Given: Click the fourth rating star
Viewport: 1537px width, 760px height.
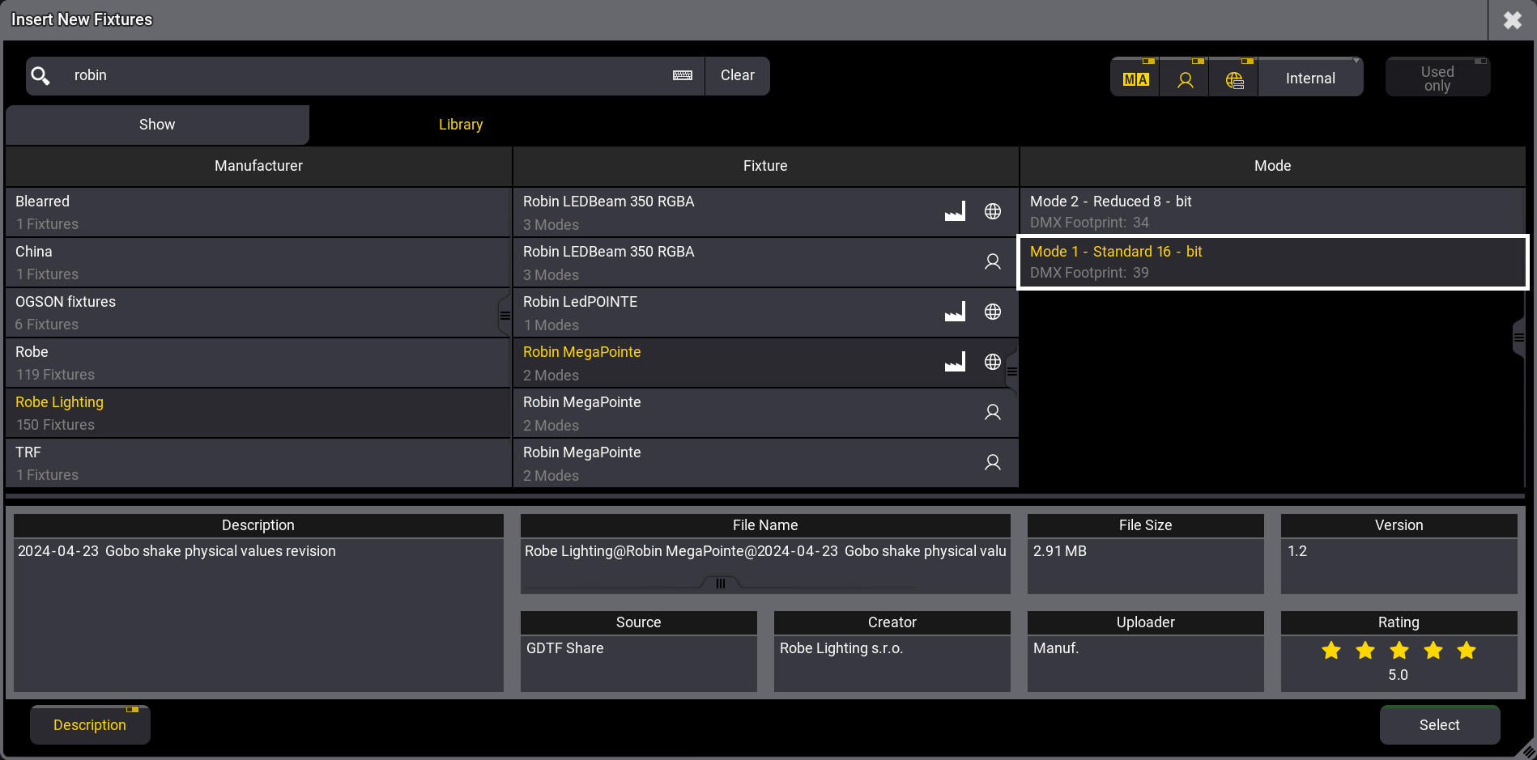Looking at the screenshot, I should [1433, 650].
